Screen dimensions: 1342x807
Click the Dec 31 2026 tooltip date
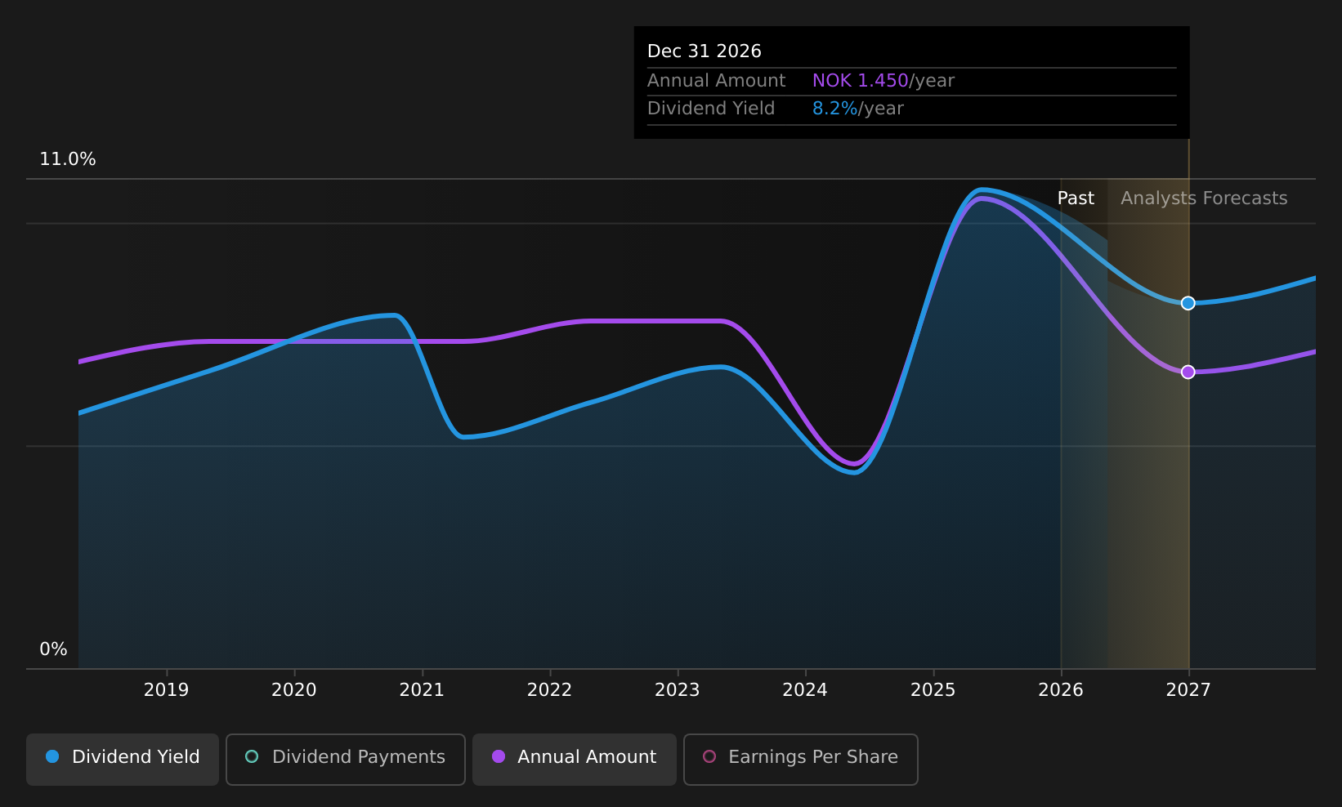tap(705, 51)
